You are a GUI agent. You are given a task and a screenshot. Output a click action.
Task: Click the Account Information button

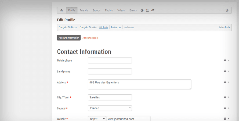click(x=69, y=38)
